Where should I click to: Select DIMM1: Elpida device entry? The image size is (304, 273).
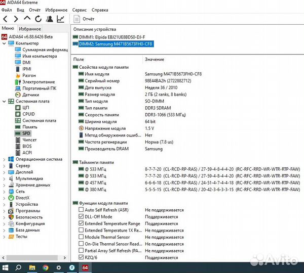[x=111, y=37]
